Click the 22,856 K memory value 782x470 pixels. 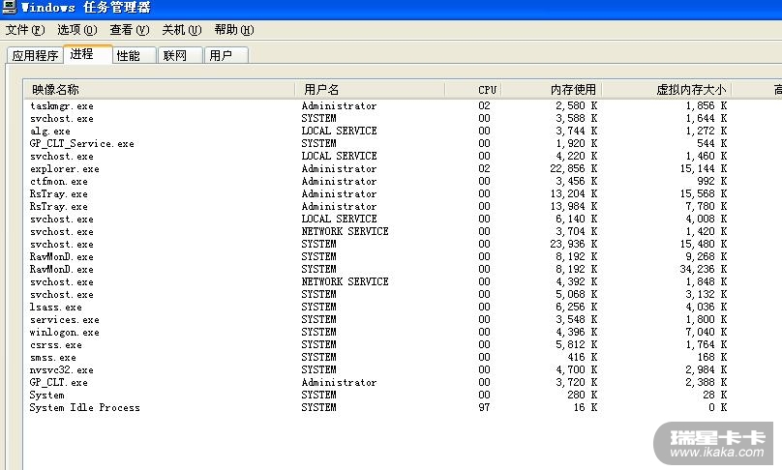(x=574, y=169)
